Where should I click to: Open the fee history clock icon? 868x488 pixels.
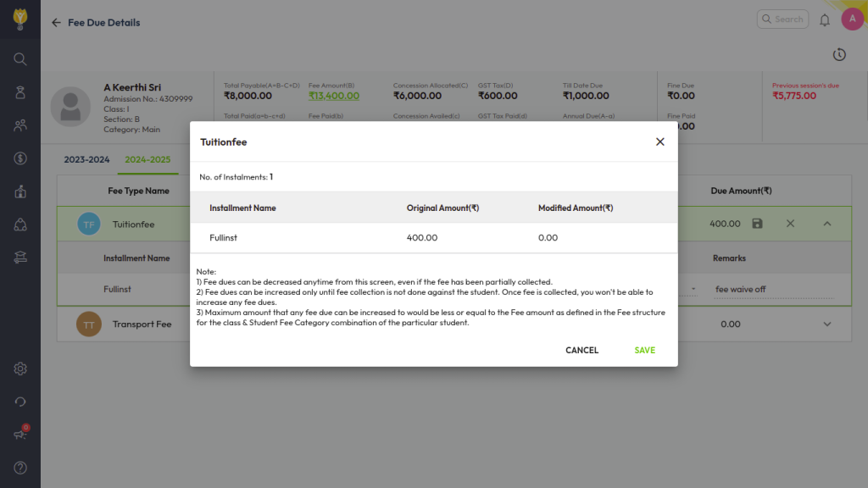click(839, 55)
